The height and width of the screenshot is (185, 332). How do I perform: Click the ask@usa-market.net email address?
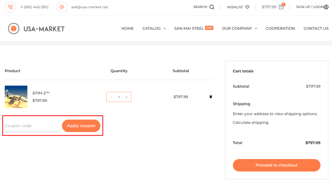[90, 7]
